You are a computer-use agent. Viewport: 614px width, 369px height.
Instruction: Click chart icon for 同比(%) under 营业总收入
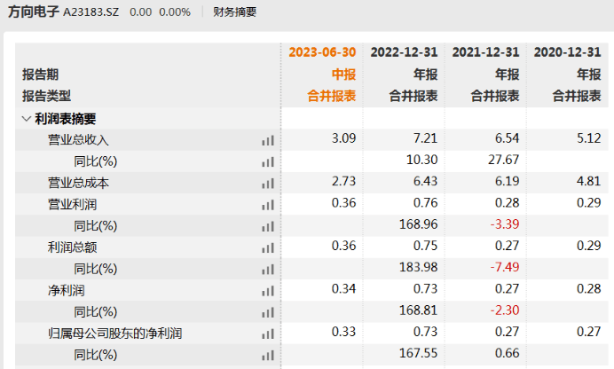coord(267,161)
